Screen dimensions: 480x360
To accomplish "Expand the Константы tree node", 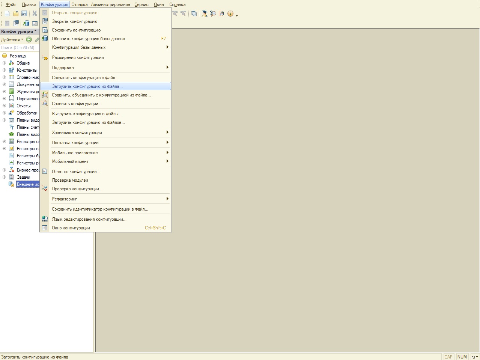I will (x=4, y=70).
